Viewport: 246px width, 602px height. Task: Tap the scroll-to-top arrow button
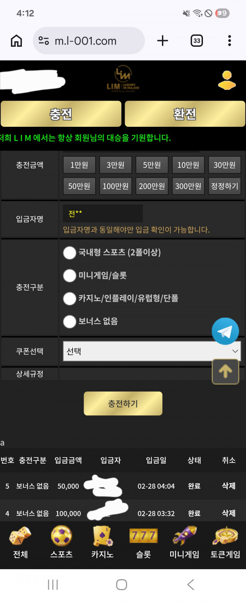coord(225,371)
